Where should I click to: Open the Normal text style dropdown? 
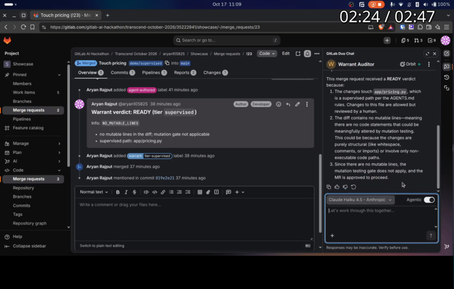click(x=94, y=192)
